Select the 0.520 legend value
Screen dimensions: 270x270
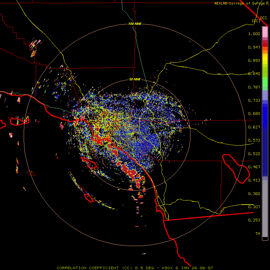pos(254,154)
